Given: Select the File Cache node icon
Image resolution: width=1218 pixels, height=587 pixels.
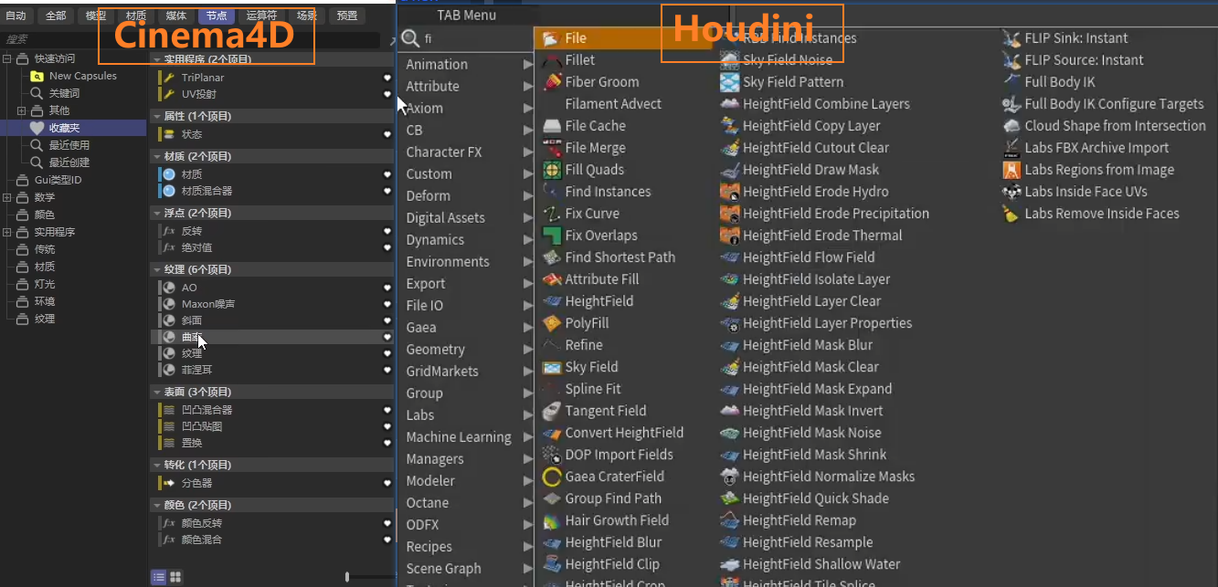Looking at the screenshot, I should 551,126.
